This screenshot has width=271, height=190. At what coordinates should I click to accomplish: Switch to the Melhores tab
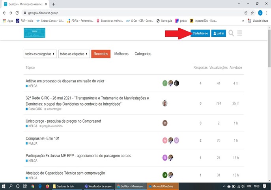[121, 54]
